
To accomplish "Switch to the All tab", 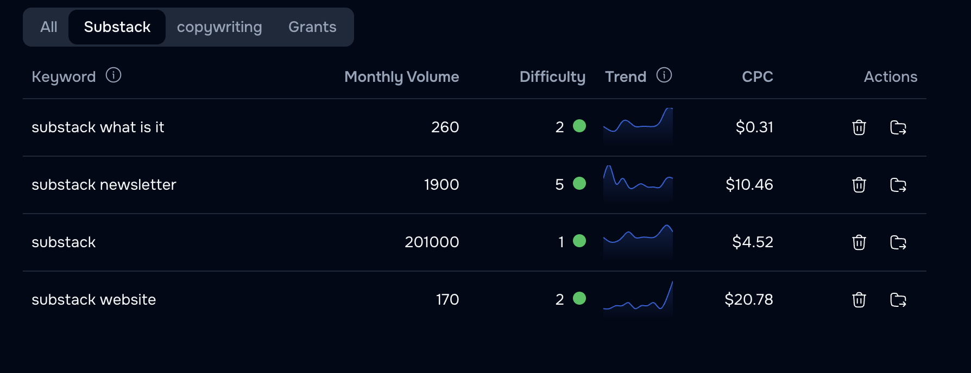I will coord(49,27).
